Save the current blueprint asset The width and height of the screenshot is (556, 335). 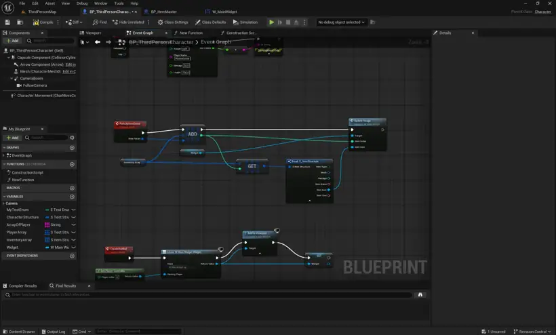click(x=7, y=22)
